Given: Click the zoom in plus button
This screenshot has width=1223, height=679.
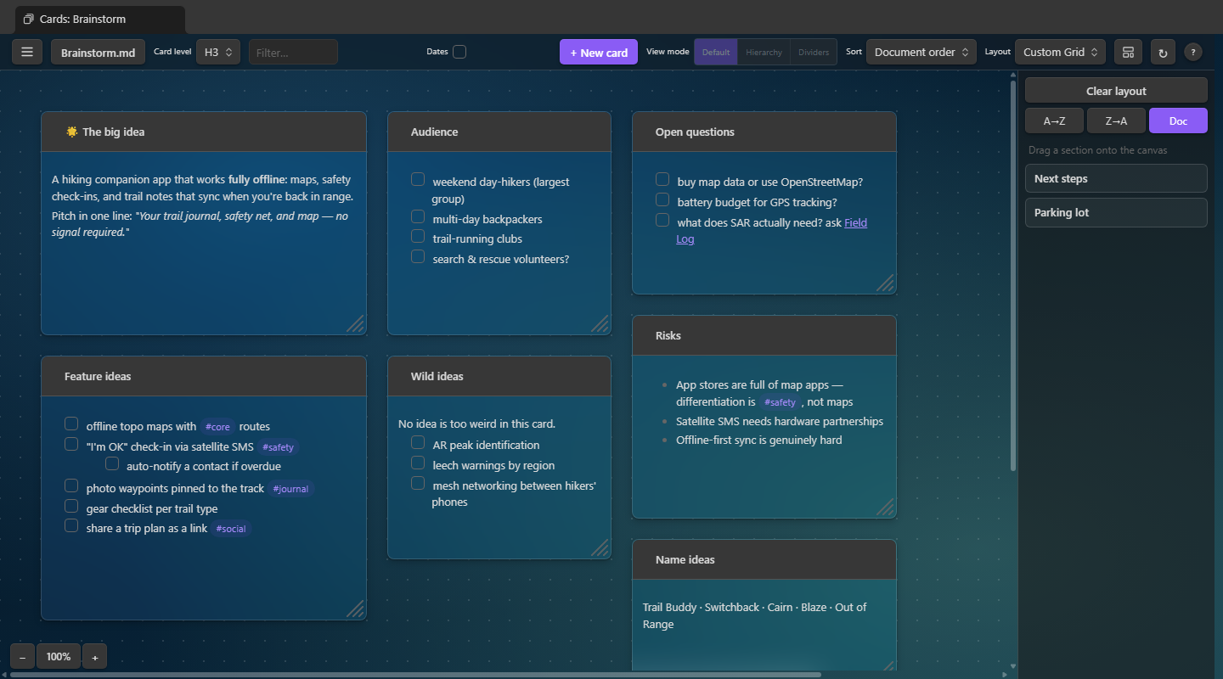Looking at the screenshot, I should [94, 656].
